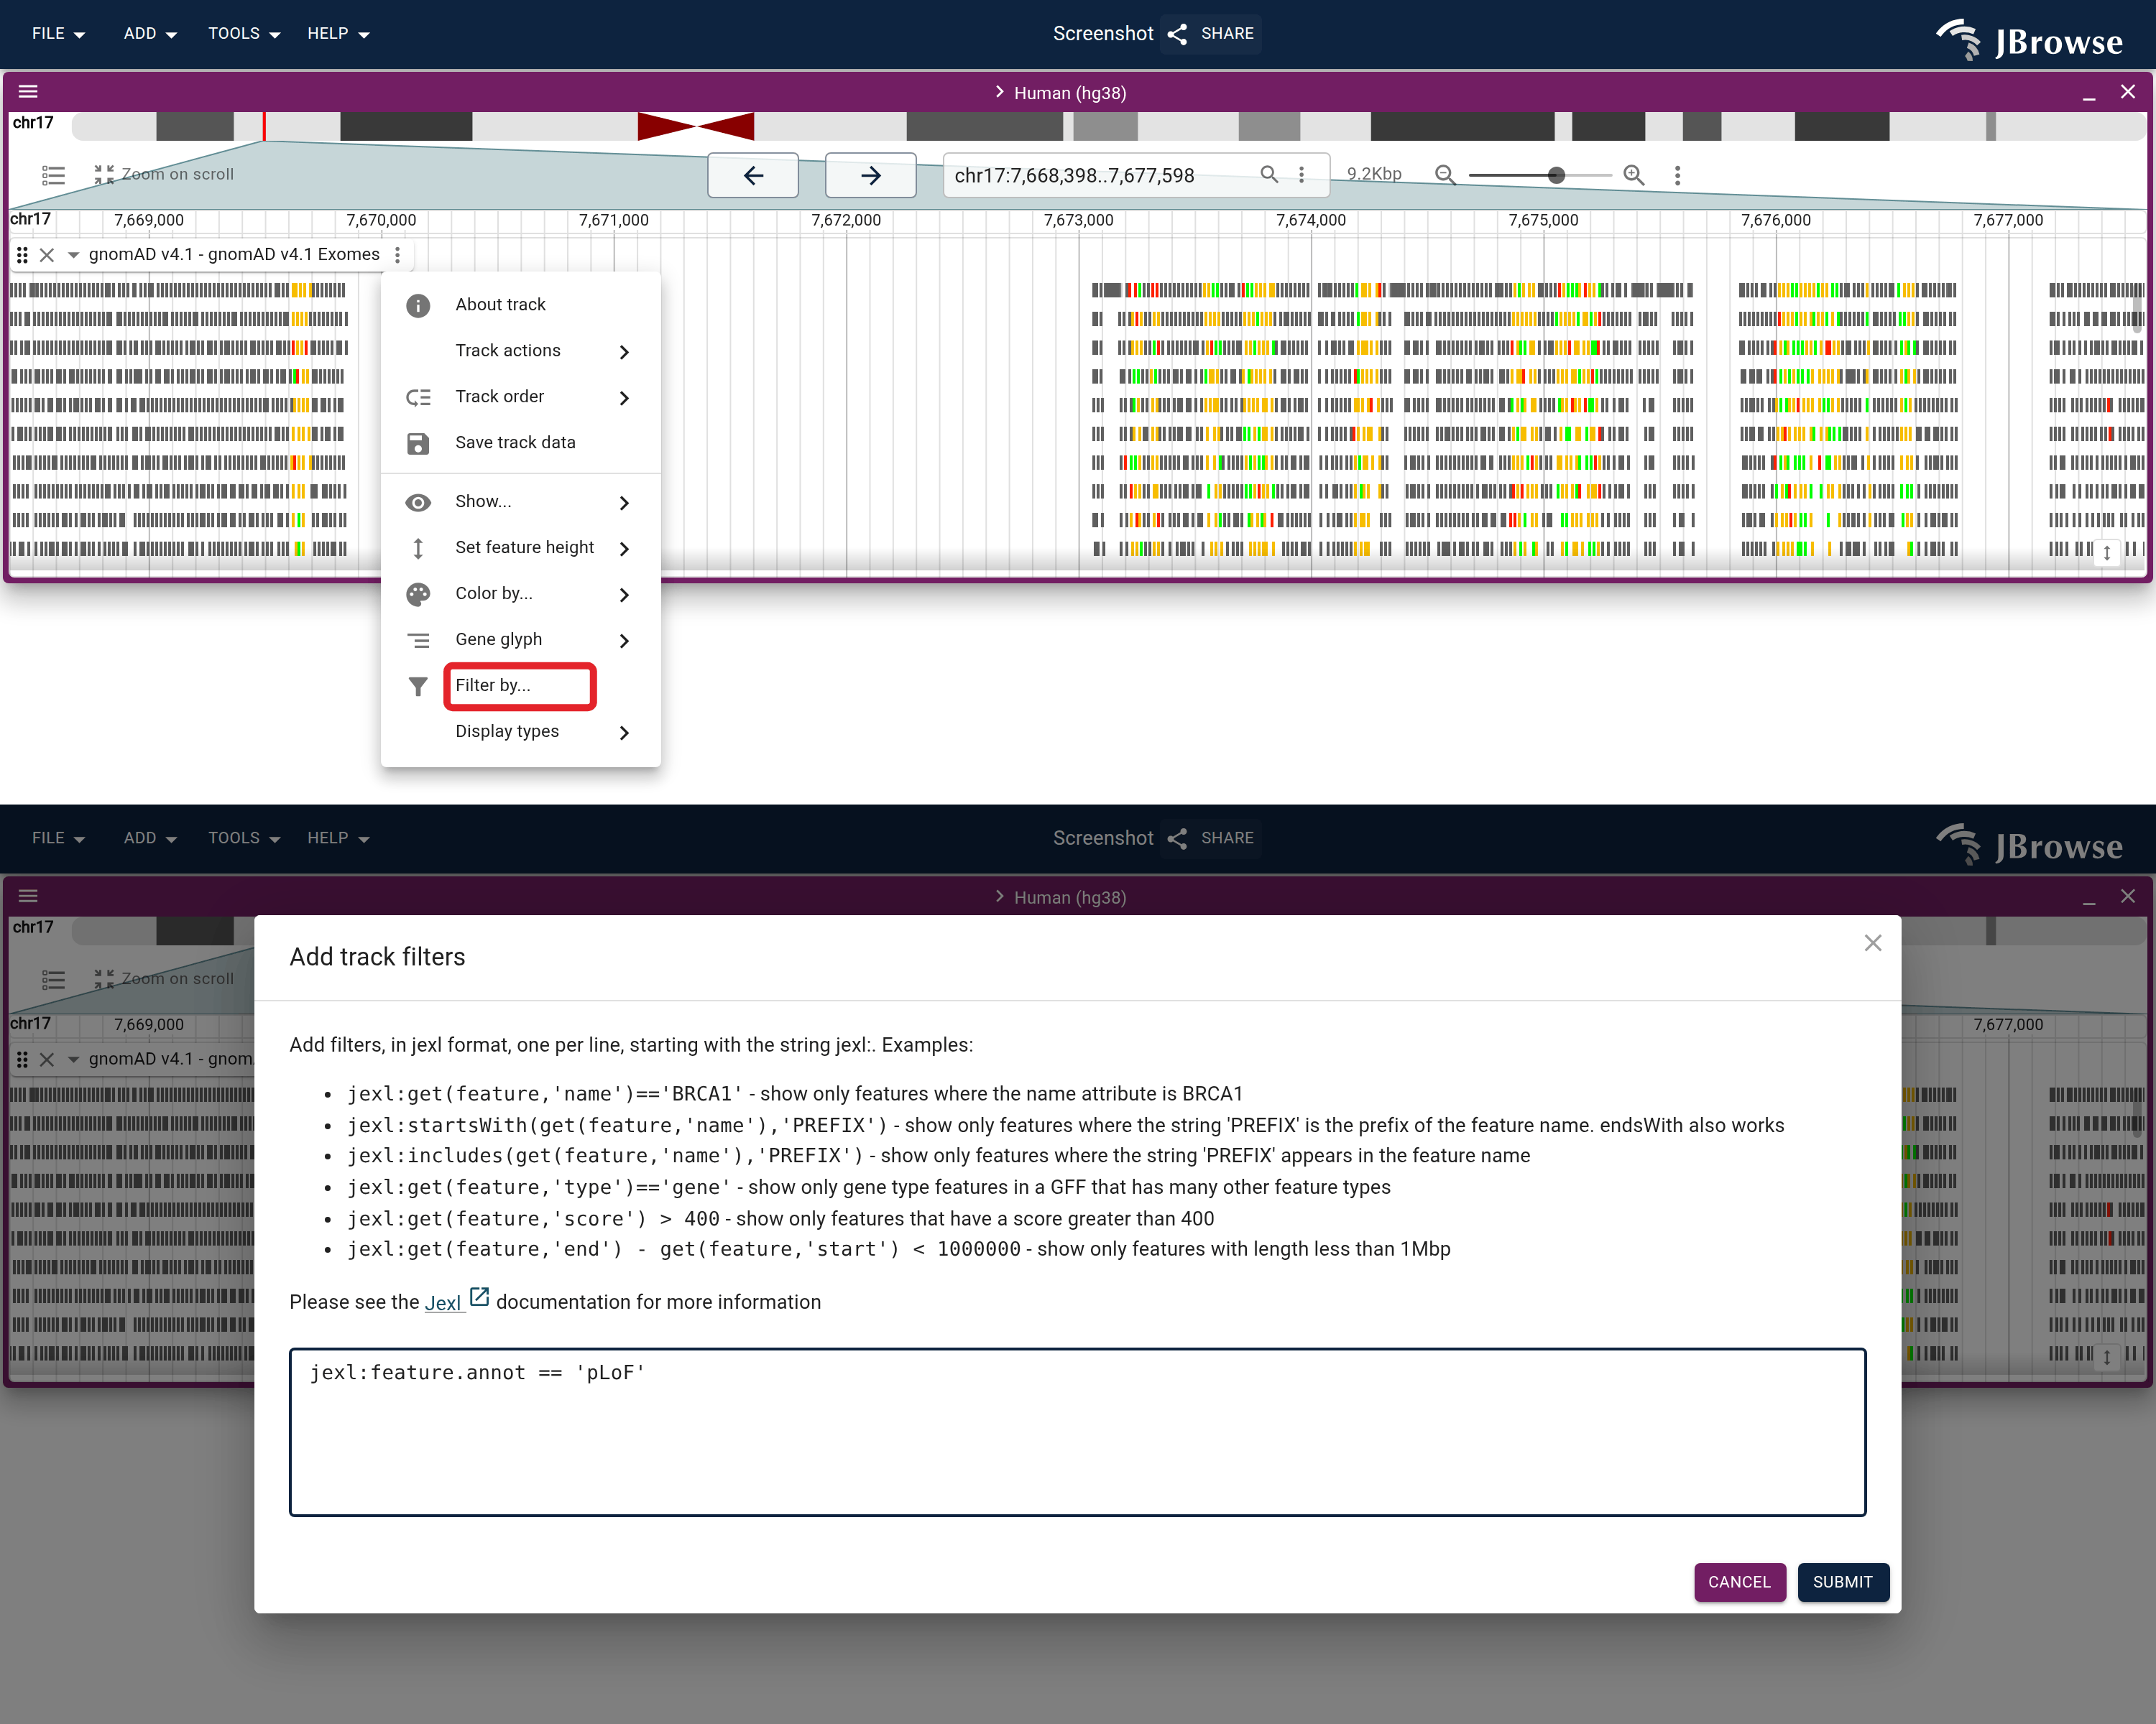The image size is (2156, 1724).
Task: Open the HELP menu in the undimmed header
Action: pyautogui.click(x=338, y=34)
